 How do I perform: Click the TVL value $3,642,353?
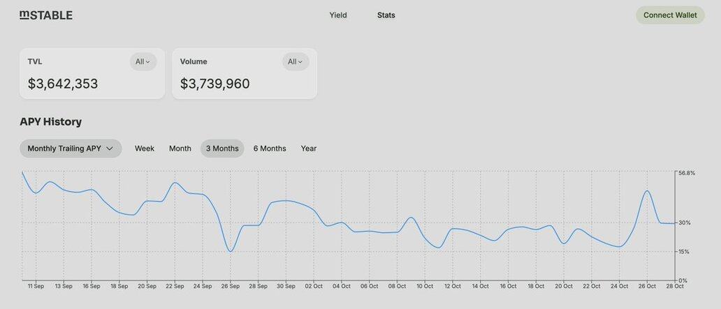[63, 84]
